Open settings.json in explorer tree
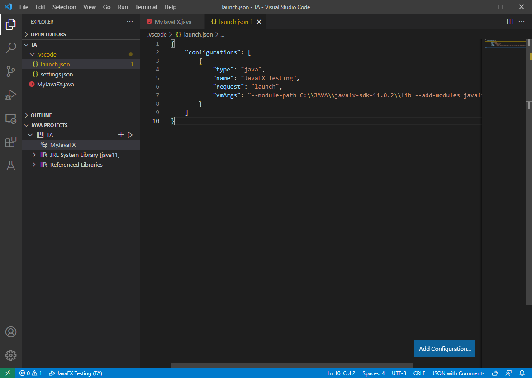The image size is (532, 378). tap(81, 74)
